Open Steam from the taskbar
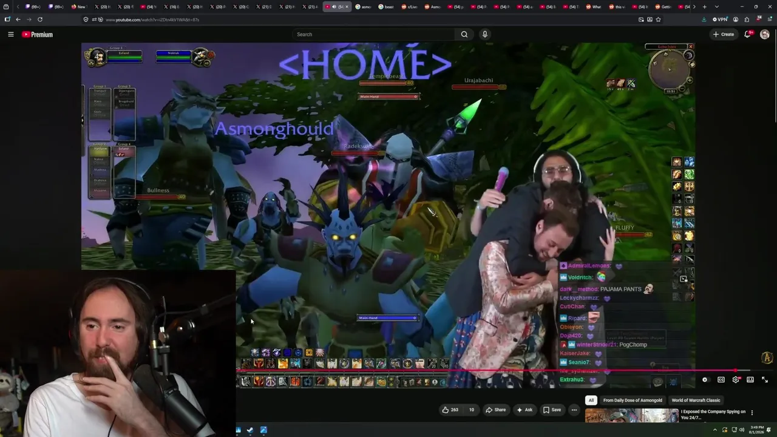The image size is (777, 437). click(251, 430)
